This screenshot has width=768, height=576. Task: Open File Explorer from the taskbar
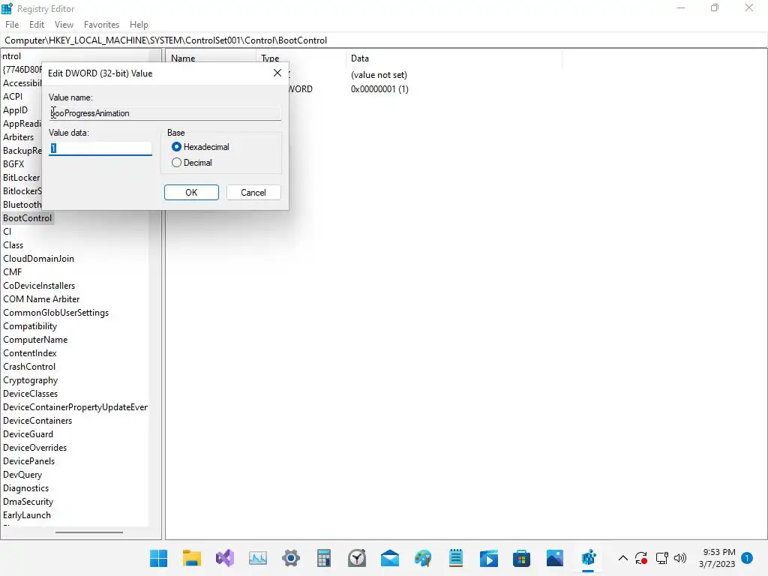[x=191, y=558]
